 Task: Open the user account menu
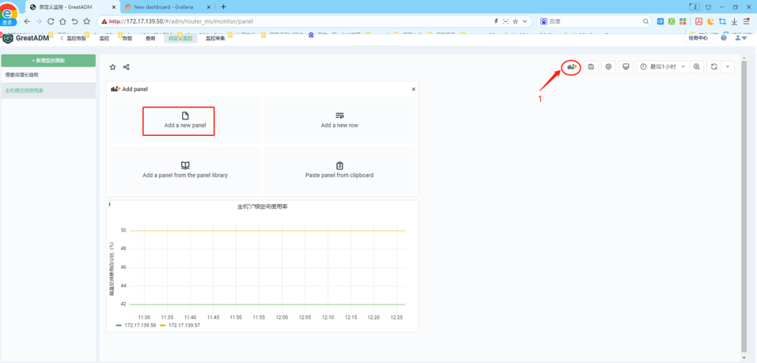tap(741, 38)
